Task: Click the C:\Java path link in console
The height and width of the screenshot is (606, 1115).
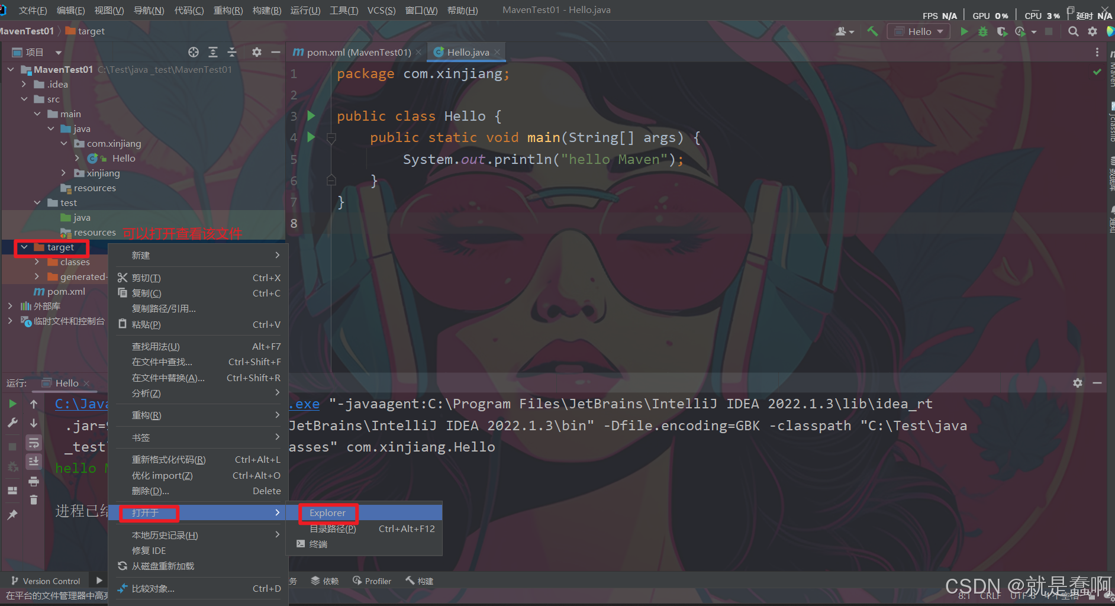Action: pyautogui.click(x=82, y=404)
